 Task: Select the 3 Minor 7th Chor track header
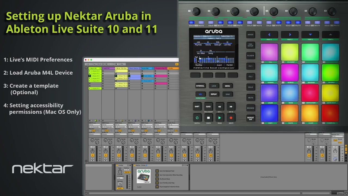121,68
